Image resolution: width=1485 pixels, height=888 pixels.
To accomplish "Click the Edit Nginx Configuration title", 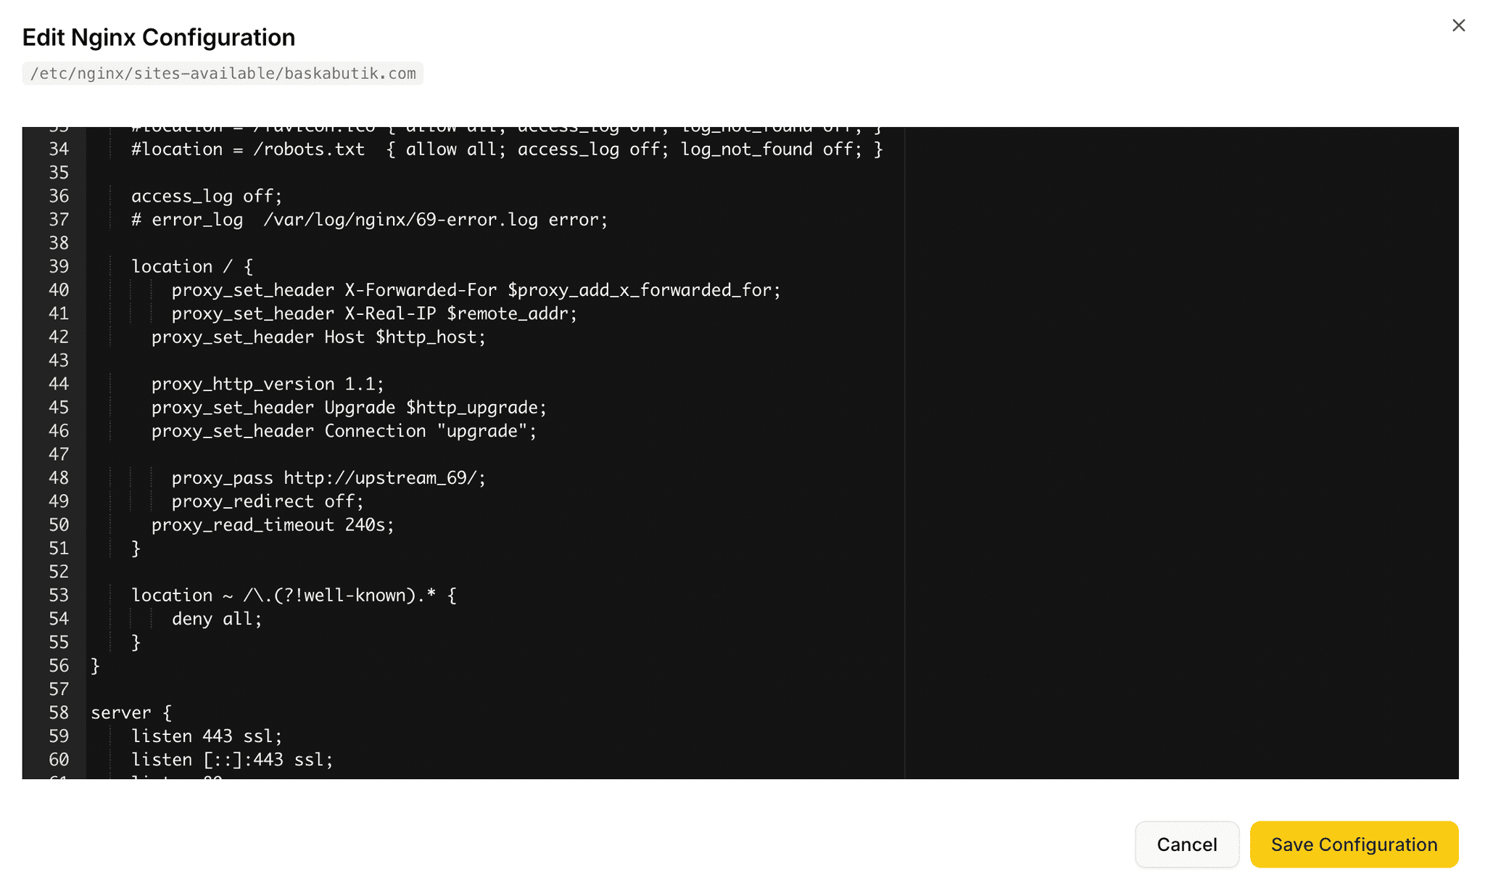I will (159, 37).
